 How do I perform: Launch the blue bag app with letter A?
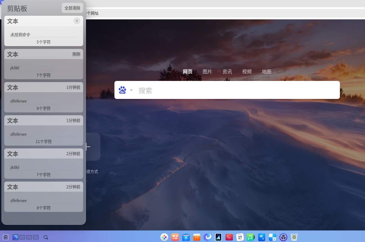pyautogui.click(x=186, y=237)
